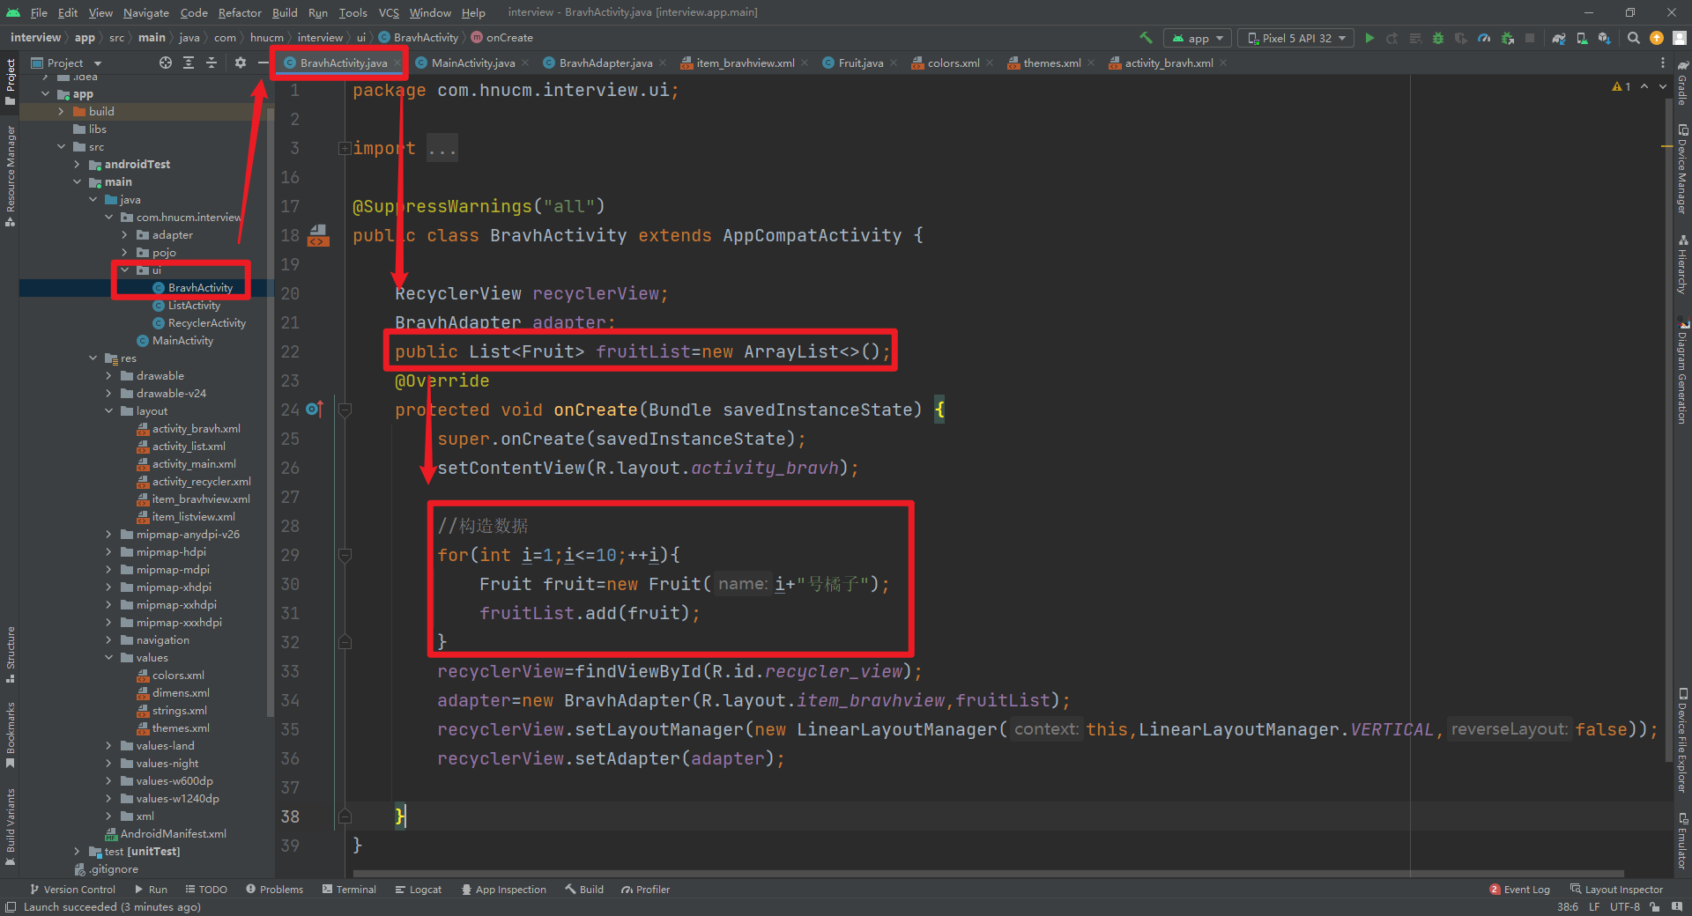This screenshot has height=916, width=1692.
Task: Open Device Manager from the toolbar icon
Action: tap(1582, 38)
